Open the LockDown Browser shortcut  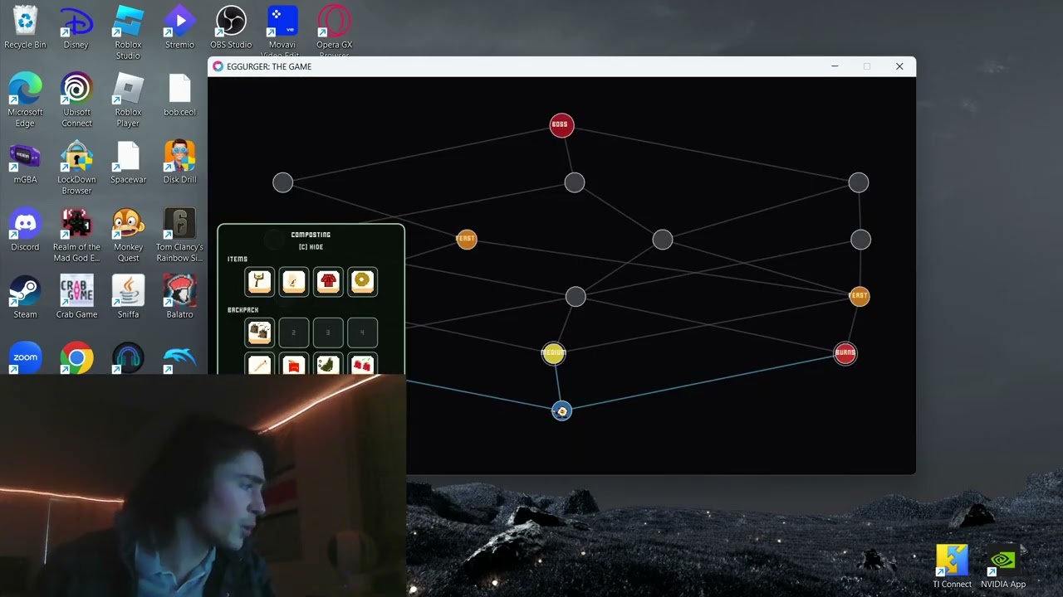(76, 168)
